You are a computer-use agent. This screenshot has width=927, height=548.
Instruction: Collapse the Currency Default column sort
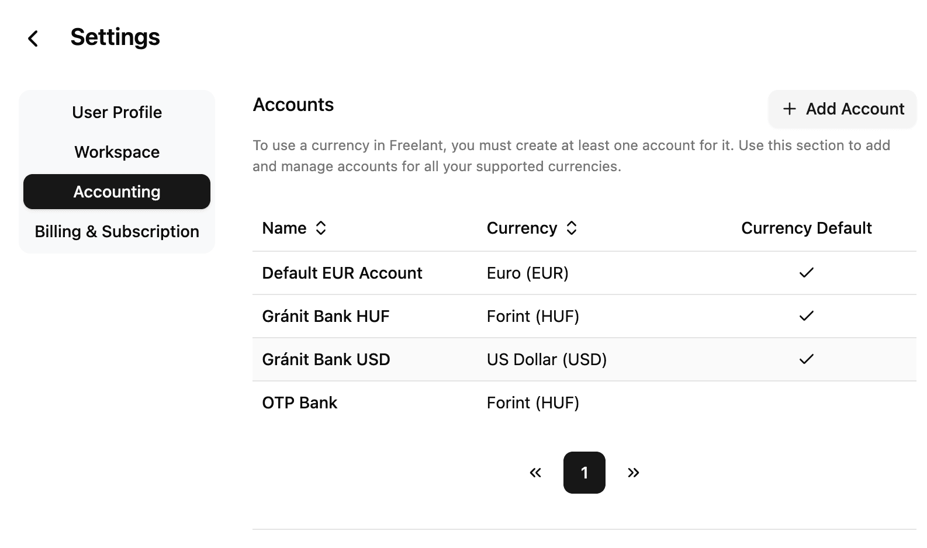click(x=807, y=228)
